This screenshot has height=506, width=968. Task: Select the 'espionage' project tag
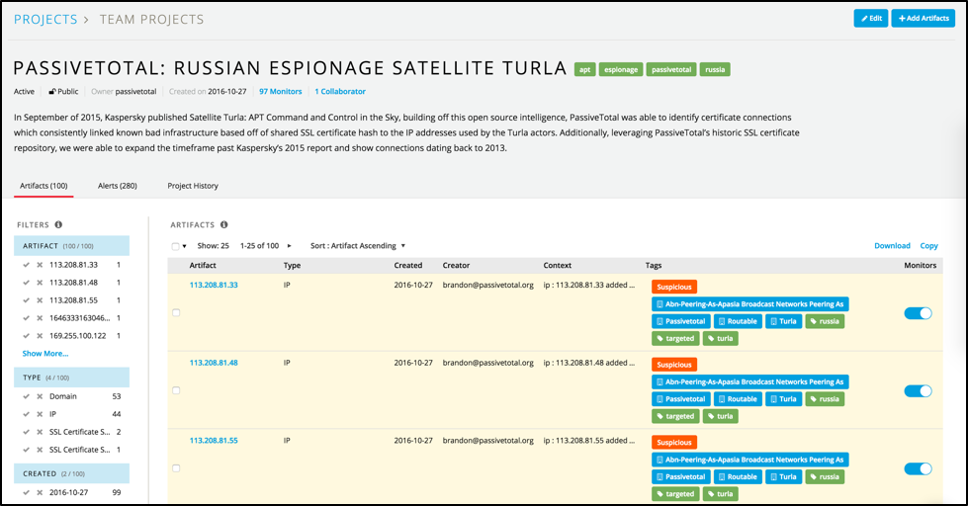click(x=620, y=70)
